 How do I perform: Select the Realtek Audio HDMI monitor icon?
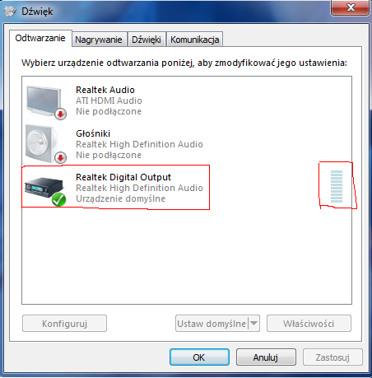point(44,101)
